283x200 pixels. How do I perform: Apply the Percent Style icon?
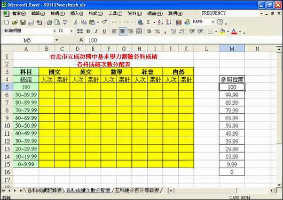pyautogui.click(x=158, y=31)
